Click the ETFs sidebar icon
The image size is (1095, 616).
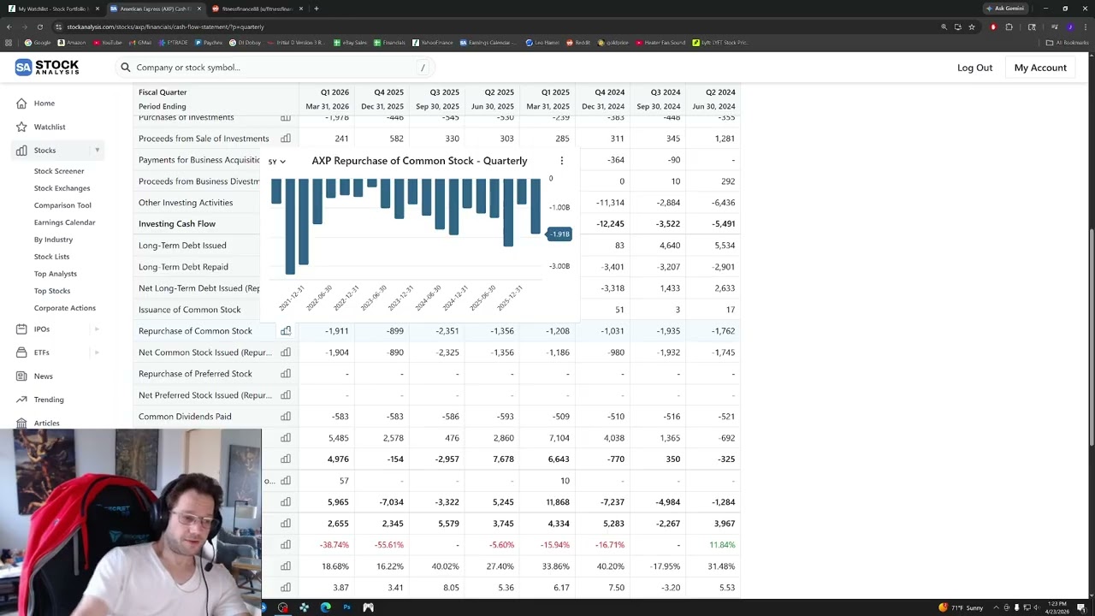(21, 352)
